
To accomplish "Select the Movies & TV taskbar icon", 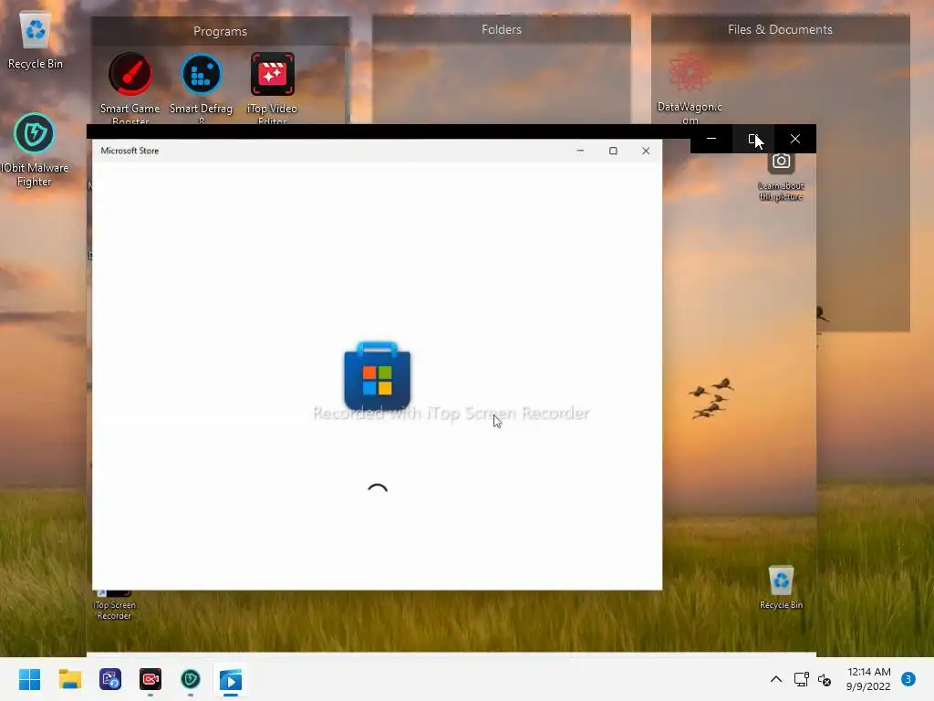I will (x=231, y=679).
